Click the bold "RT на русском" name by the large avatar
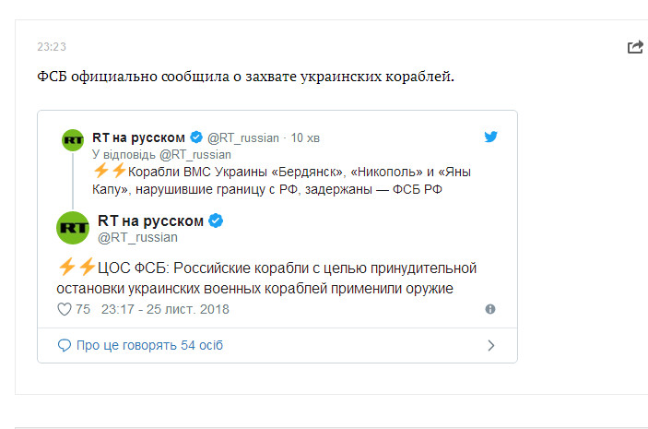The height and width of the screenshot is (429, 648). point(150,220)
